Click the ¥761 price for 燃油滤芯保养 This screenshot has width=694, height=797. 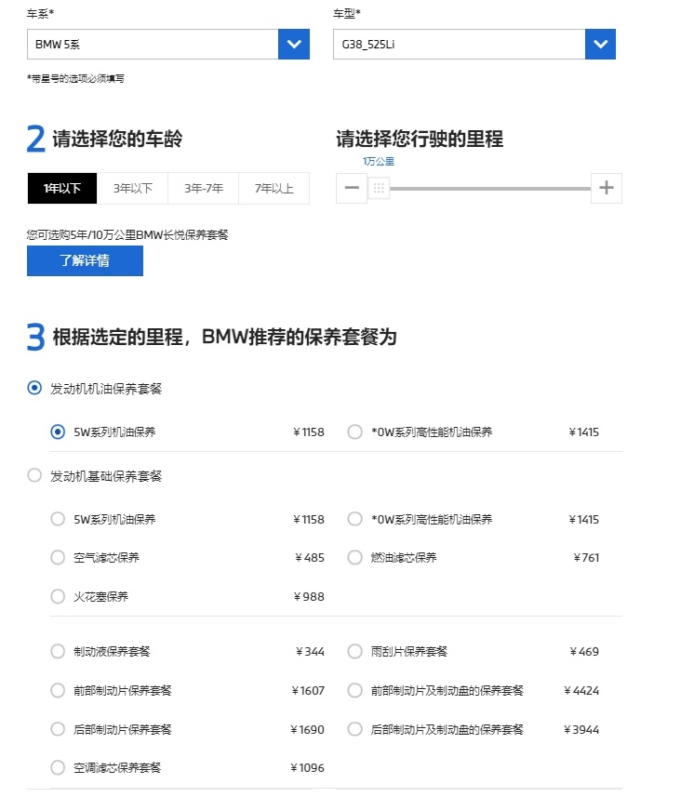586,558
